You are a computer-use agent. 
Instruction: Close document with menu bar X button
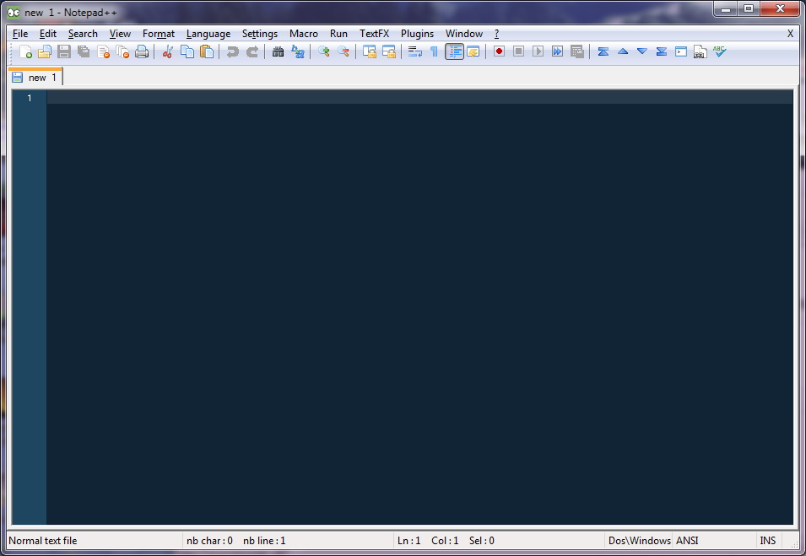(790, 34)
